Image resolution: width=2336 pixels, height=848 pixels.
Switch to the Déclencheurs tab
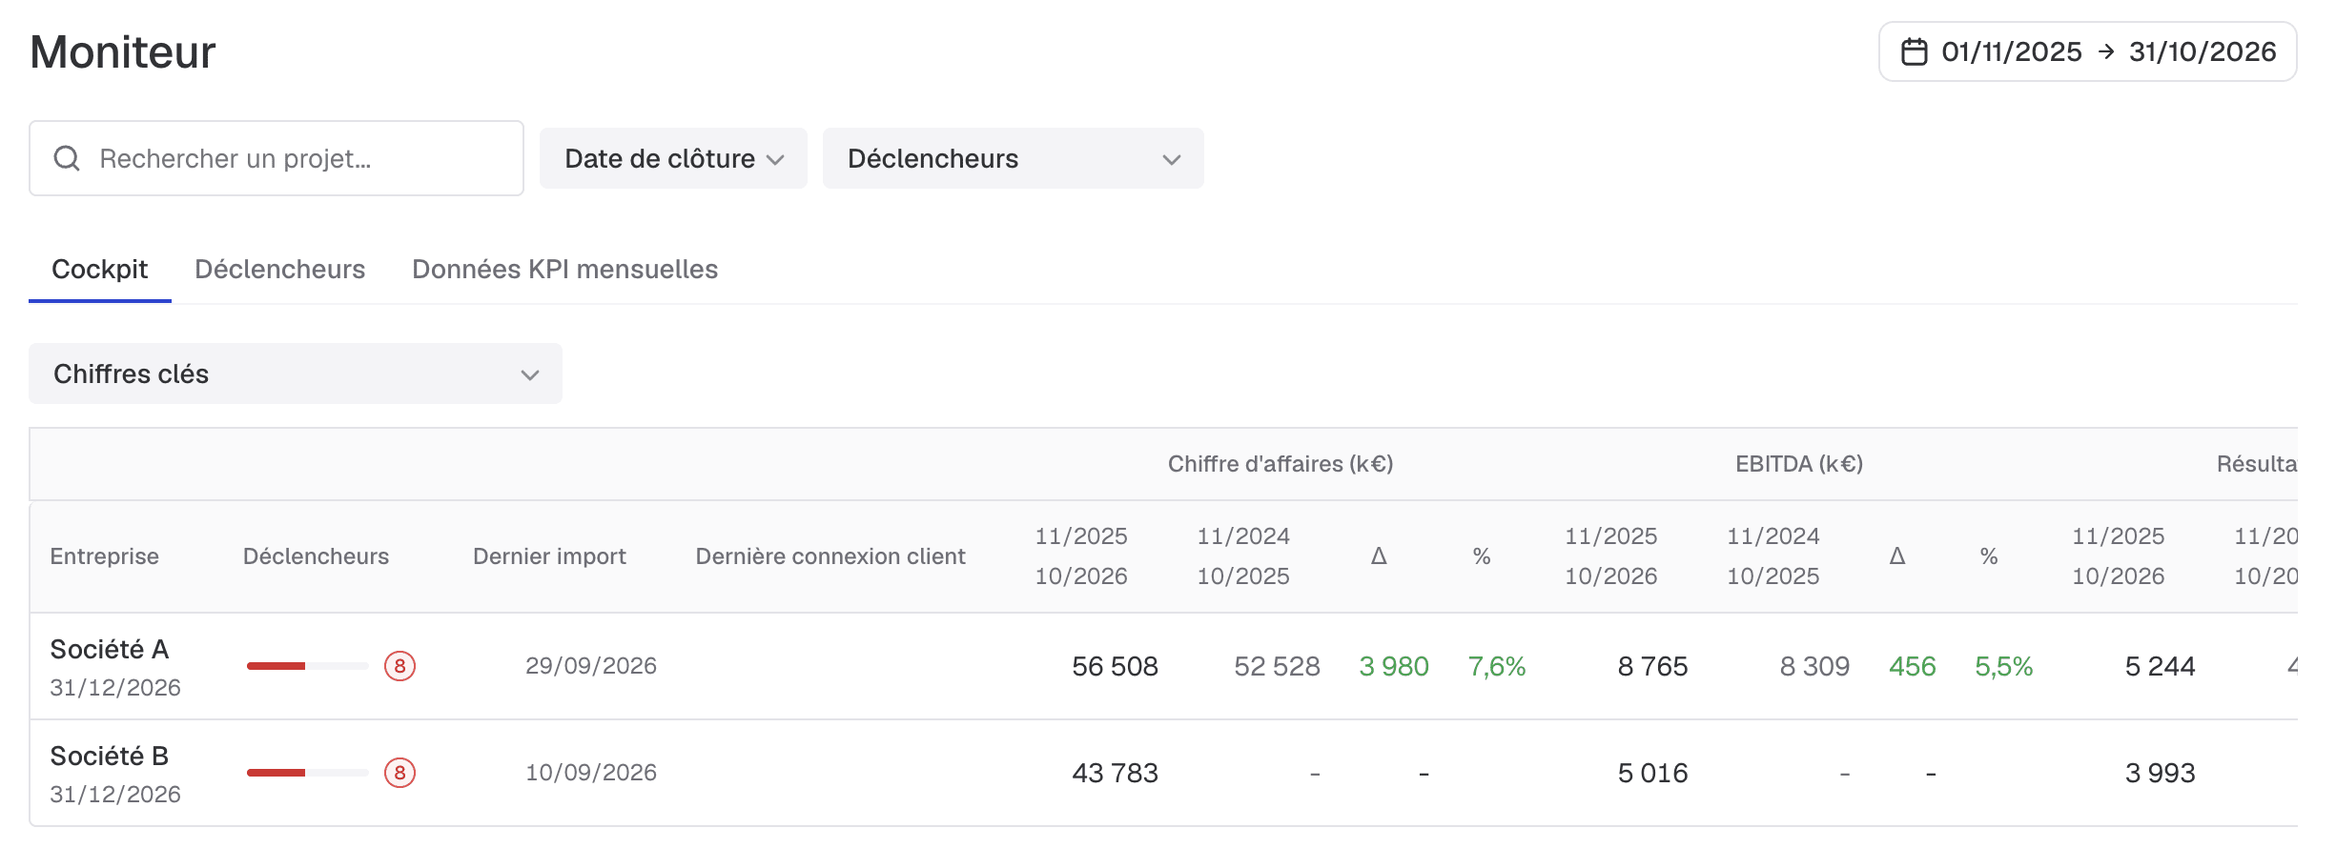tap(279, 270)
